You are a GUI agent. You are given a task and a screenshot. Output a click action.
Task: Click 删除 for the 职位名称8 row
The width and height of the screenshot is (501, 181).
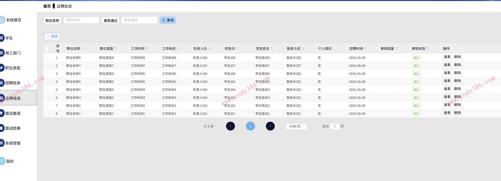pyautogui.click(x=457, y=57)
